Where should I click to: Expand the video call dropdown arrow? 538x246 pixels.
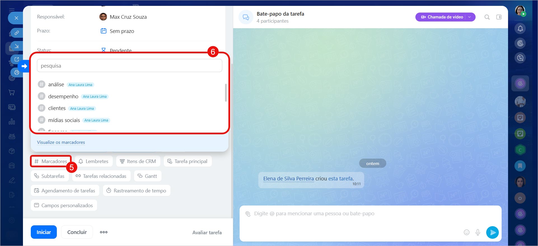click(x=470, y=17)
